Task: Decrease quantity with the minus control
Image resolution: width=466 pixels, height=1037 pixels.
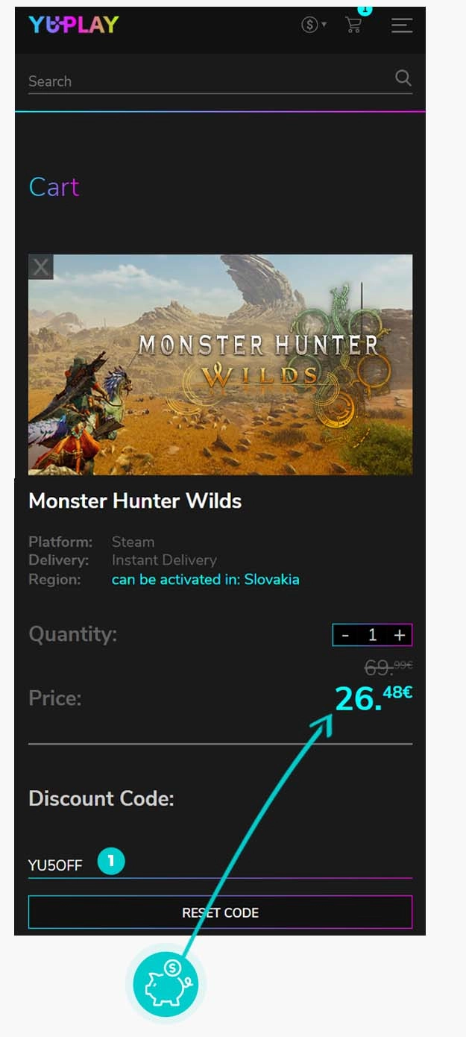Action: (346, 635)
